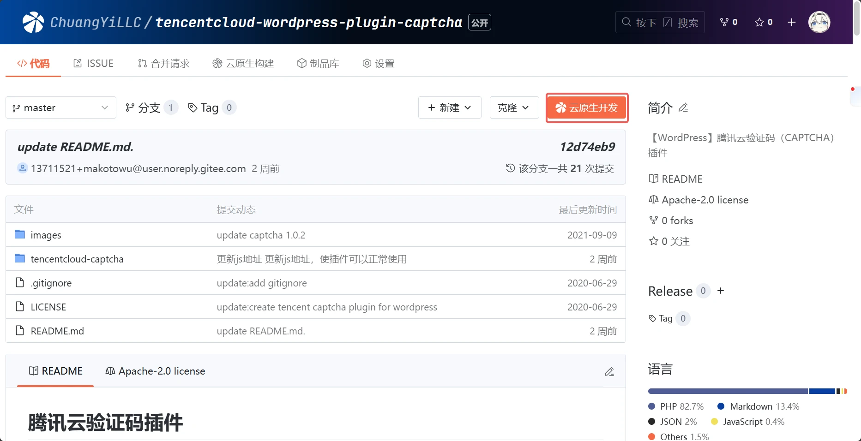Edit the 简介 description with the pencil icon

(x=683, y=108)
